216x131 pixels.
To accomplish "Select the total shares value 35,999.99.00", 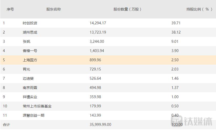I will click(x=101, y=125).
